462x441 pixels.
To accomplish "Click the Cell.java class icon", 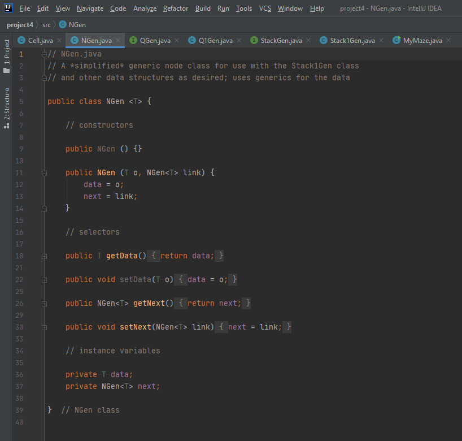I will coord(21,40).
